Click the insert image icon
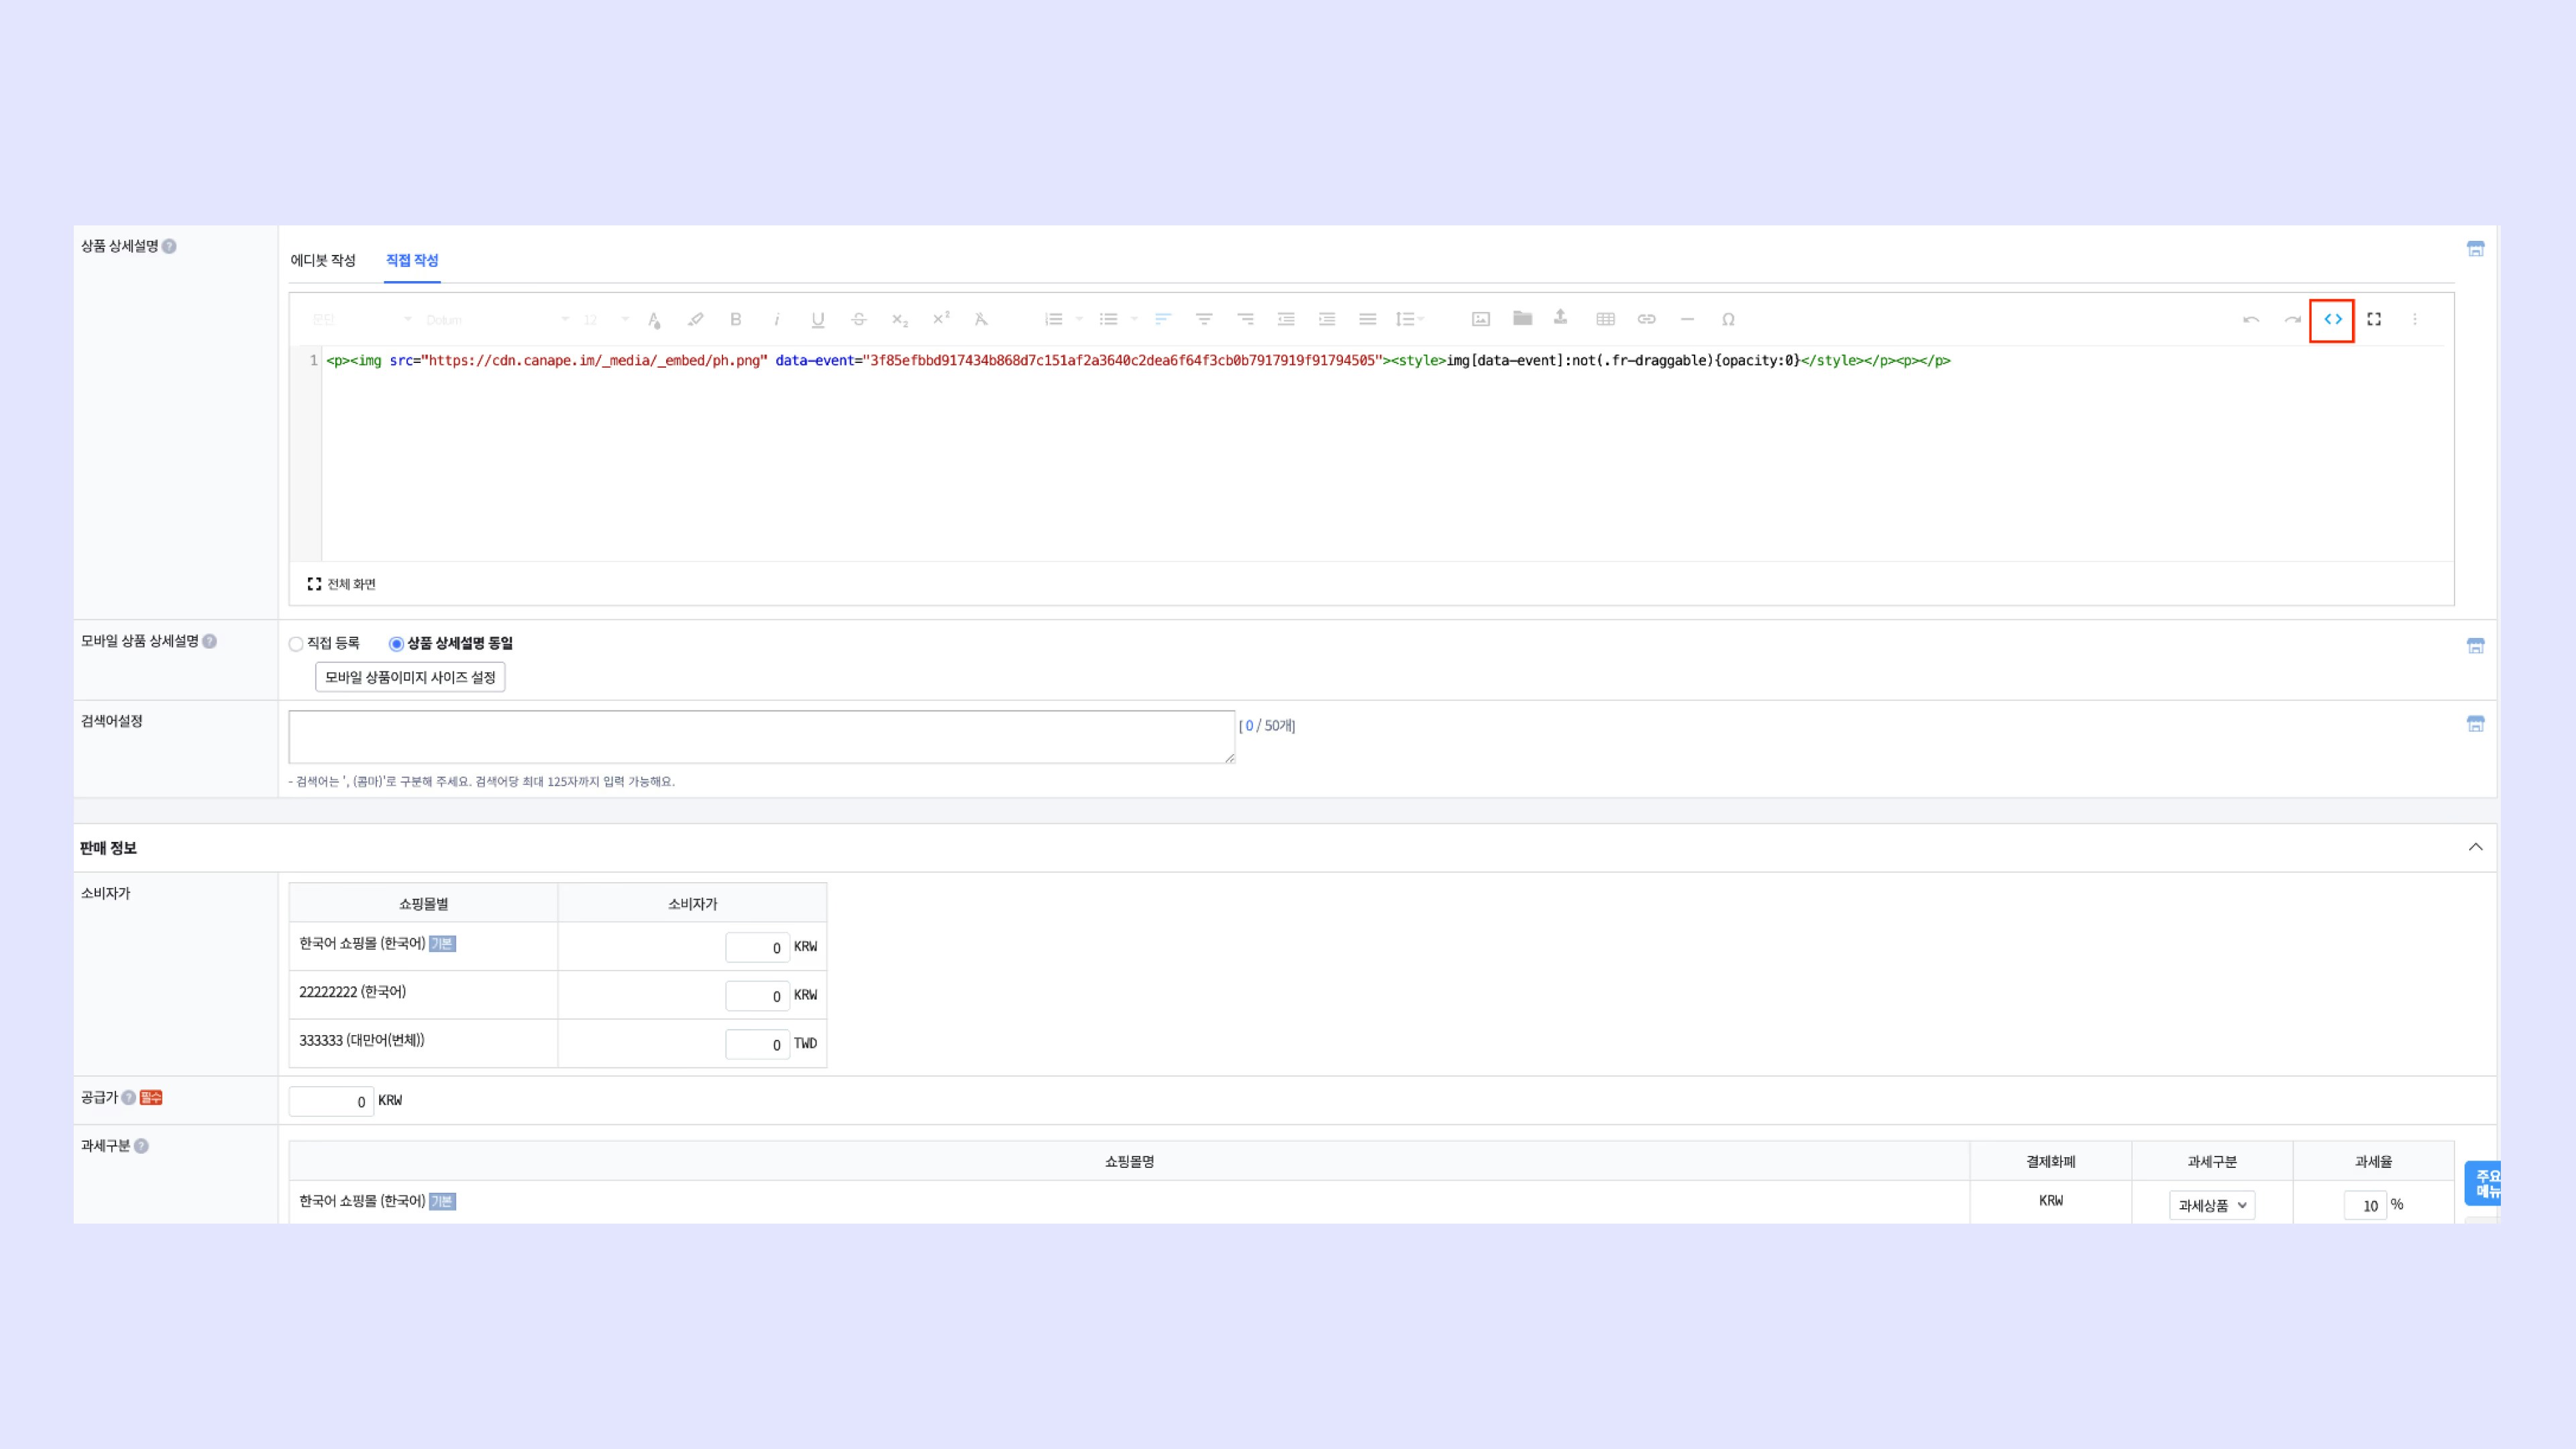The width and height of the screenshot is (2576, 1449). click(x=1481, y=320)
